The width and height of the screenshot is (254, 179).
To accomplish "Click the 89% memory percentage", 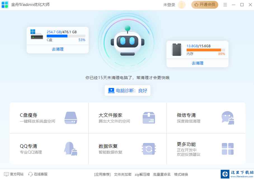I will coord(222,54).
